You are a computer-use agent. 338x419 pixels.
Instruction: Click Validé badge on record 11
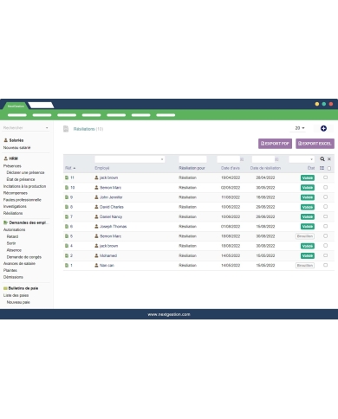[308, 177]
